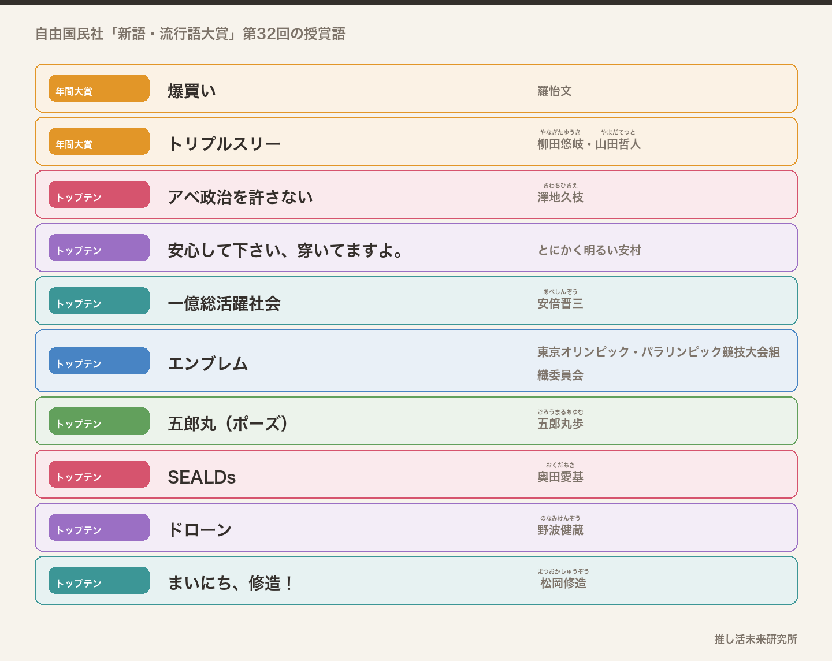Image resolution: width=832 pixels, height=661 pixels.
Task: Select the award word 爆買い
Action: click(x=192, y=91)
